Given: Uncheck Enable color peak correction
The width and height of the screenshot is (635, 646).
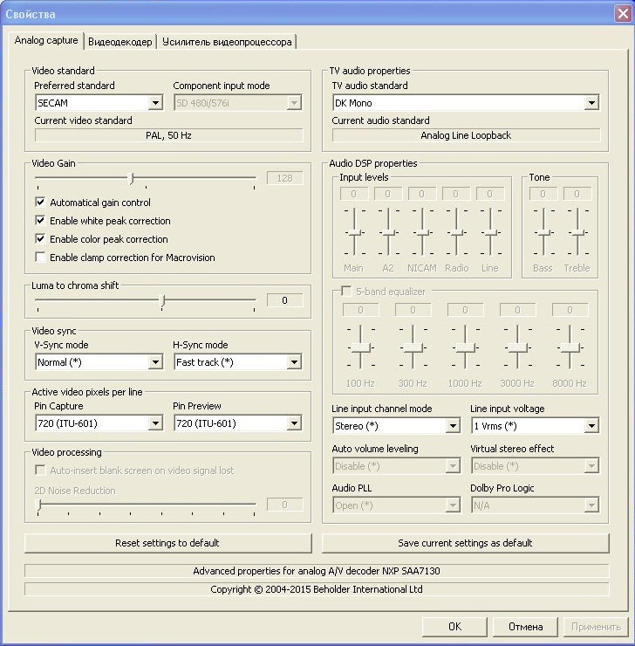Looking at the screenshot, I should click(40, 239).
